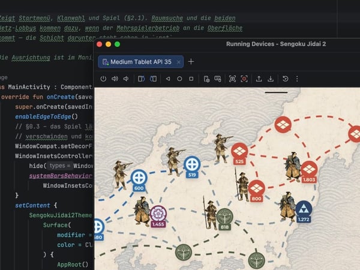Select the unlabeled red crest marker above 525

283,125
